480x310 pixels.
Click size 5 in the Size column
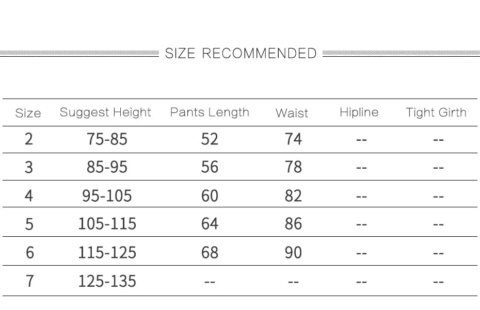coord(29,224)
